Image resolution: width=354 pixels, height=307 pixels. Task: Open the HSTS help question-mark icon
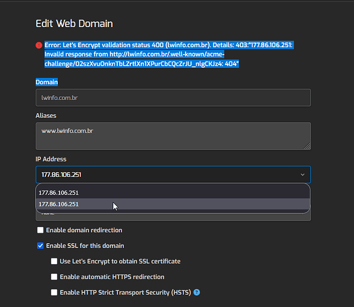coord(197,292)
